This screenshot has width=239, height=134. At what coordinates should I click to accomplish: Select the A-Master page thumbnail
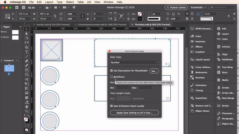click(x=15, y=37)
